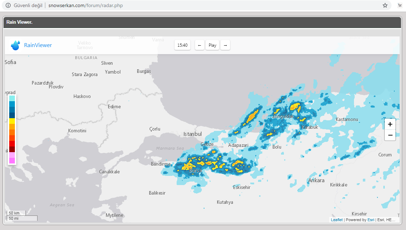Bookmark this page with the star icon
Screen dimensions: 406x230
[x=385, y=5]
